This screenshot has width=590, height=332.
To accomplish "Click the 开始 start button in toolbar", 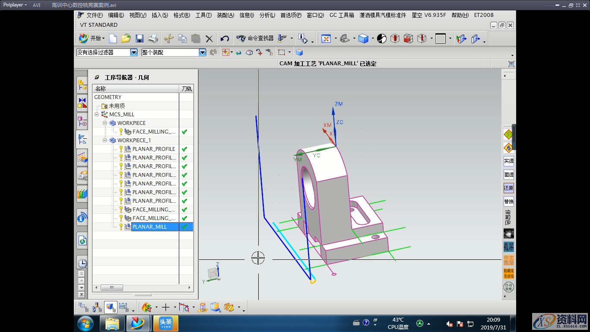I will (92, 38).
